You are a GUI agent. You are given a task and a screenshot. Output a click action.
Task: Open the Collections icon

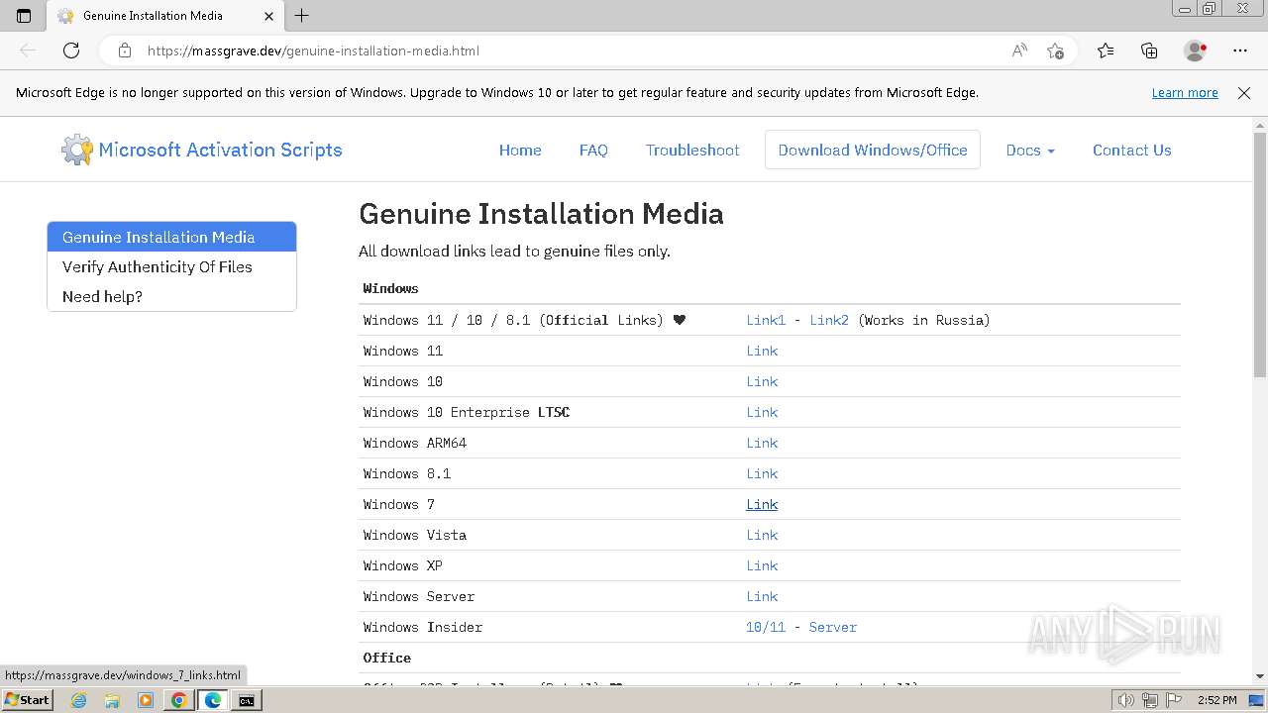[1149, 51]
